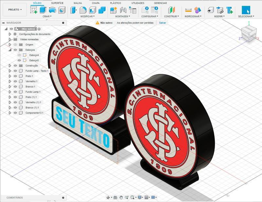Open the INSPECIONAR menu
The height and width of the screenshot is (202, 262).
tap(193, 16)
